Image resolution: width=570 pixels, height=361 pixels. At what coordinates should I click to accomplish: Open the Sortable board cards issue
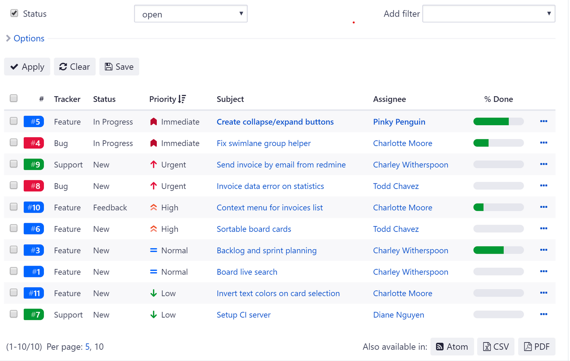[254, 229]
